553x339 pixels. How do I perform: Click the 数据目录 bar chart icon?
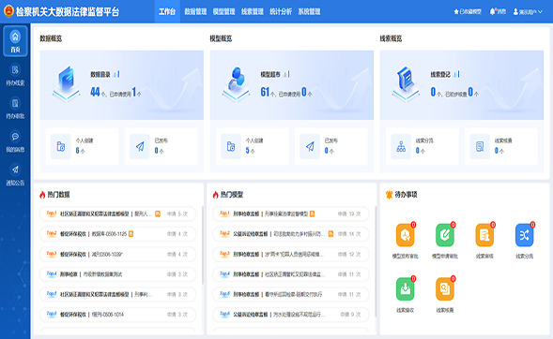coord(116,74)
